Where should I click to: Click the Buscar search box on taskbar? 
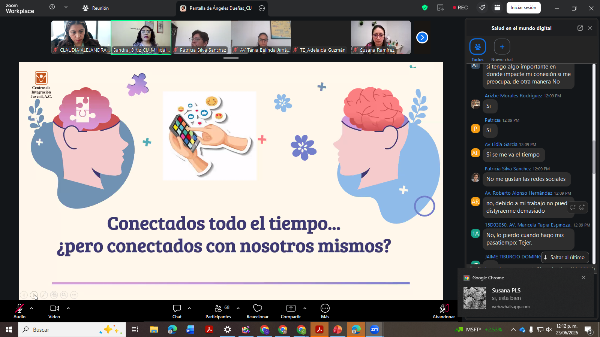tap(72, 330)
